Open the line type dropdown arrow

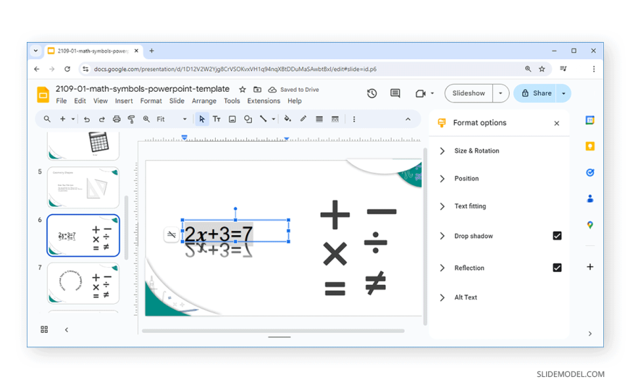[x=273, y=119]
